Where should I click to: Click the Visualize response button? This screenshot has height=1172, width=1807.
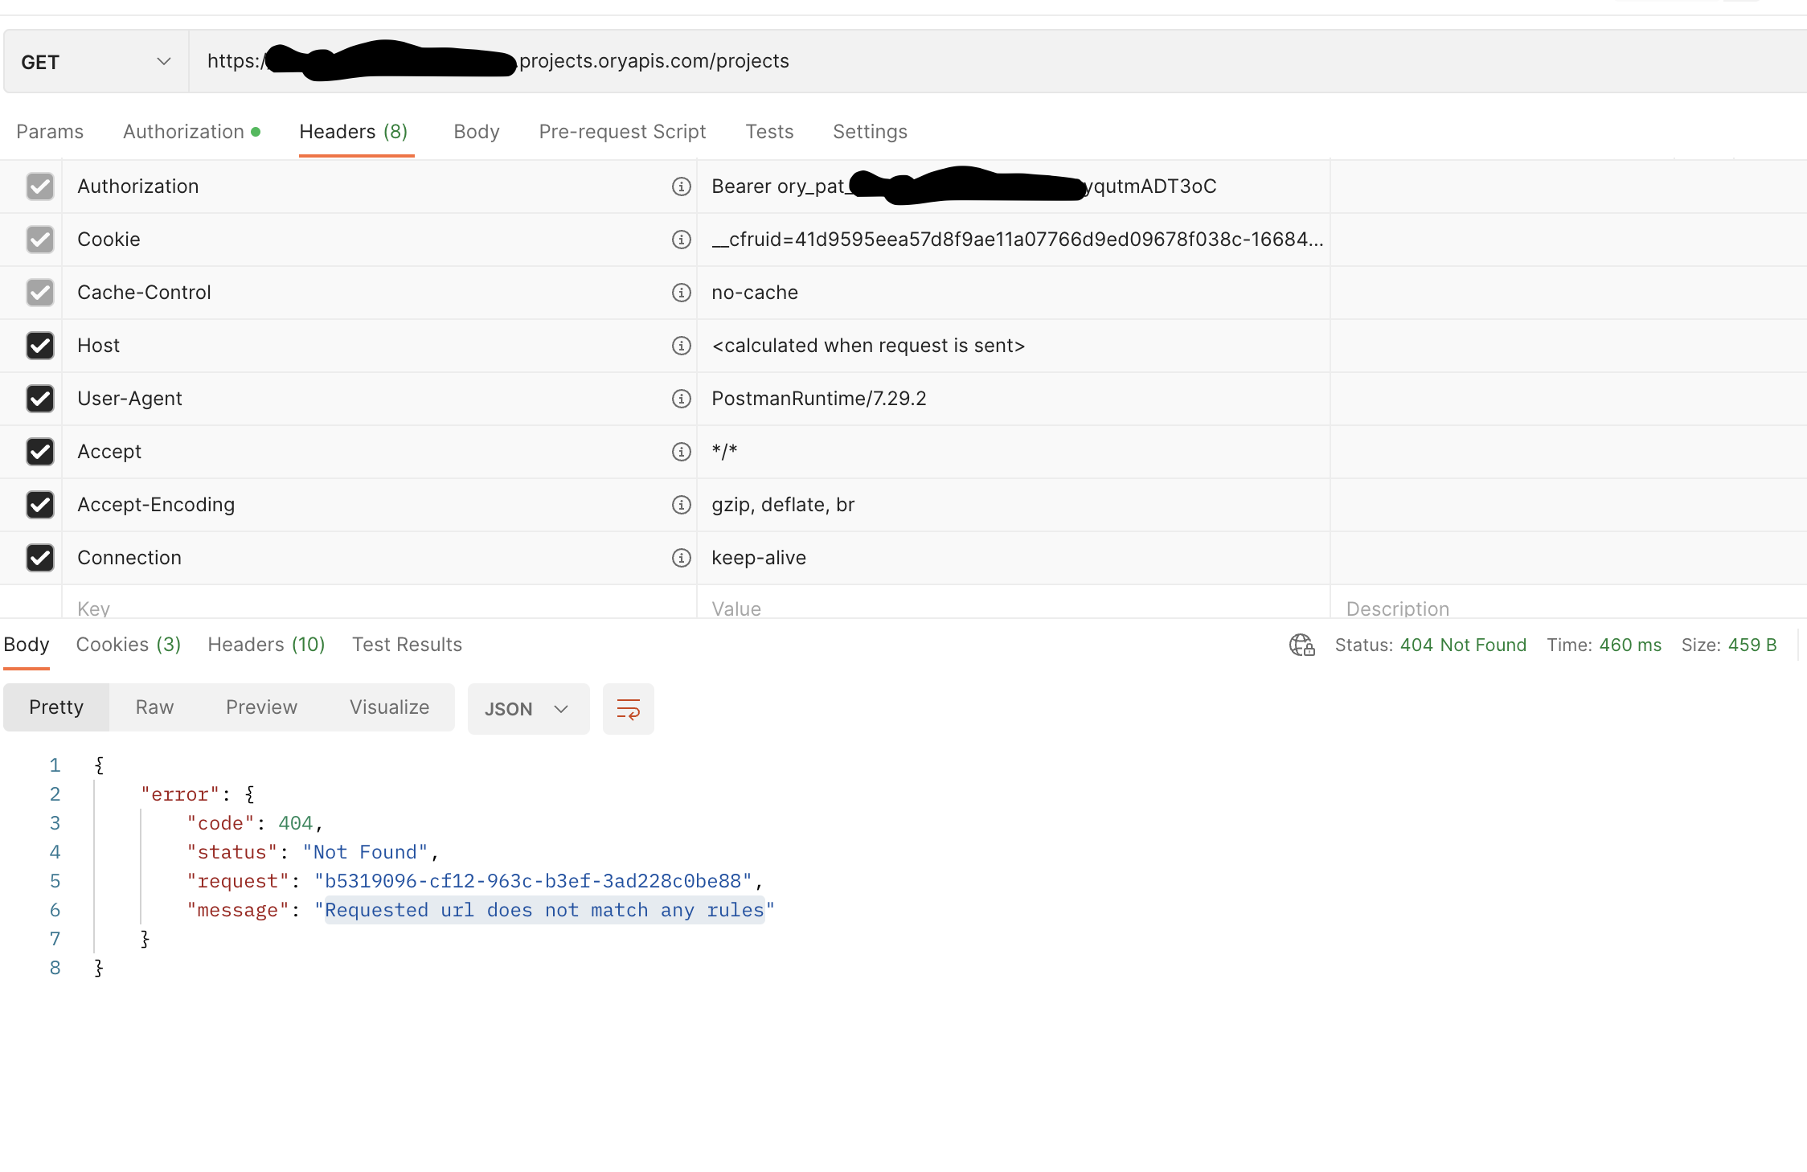(x=389, y=707)
